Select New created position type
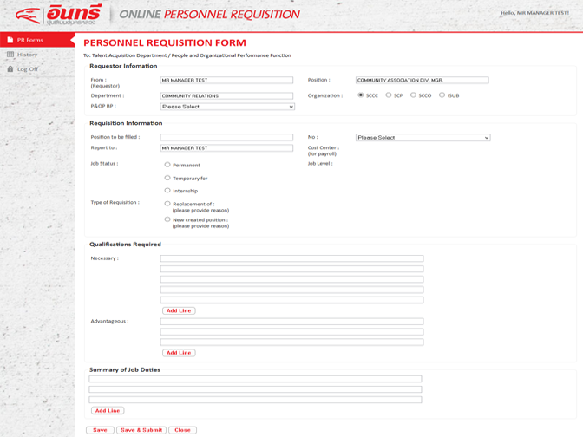Image resolution: width=583 pixels, height=437 pixels. (167, 219)
